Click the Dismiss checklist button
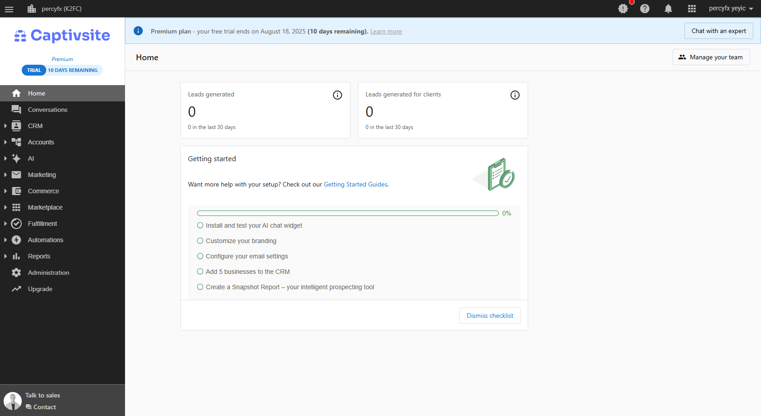Image resolution: width=761 pixels, height=416 pixels. 490,316
